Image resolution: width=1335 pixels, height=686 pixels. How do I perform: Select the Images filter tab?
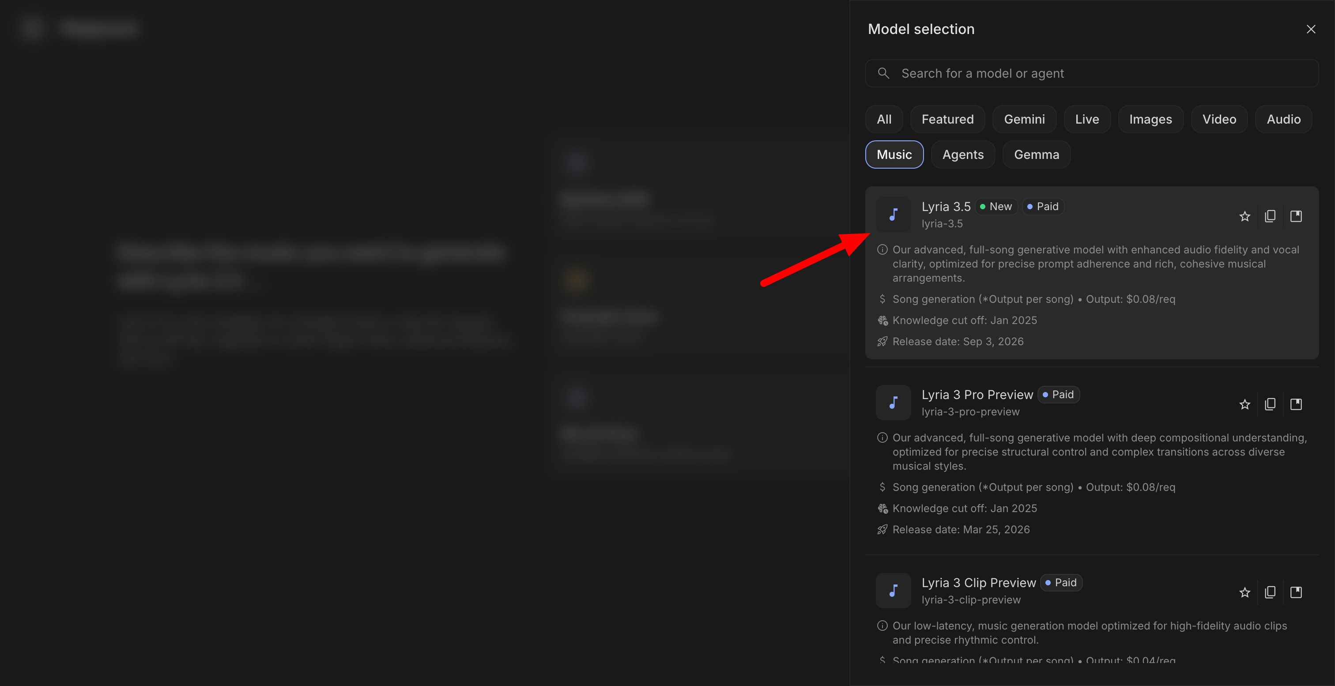tap(1150, 119)
